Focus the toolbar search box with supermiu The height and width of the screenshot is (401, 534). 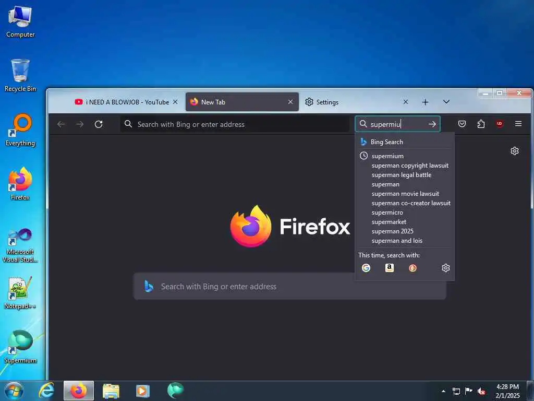(x=397, y=124)
